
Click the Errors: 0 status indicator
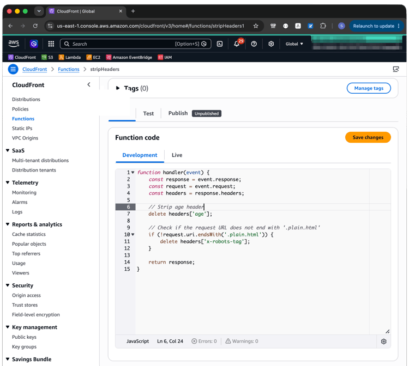204,341
